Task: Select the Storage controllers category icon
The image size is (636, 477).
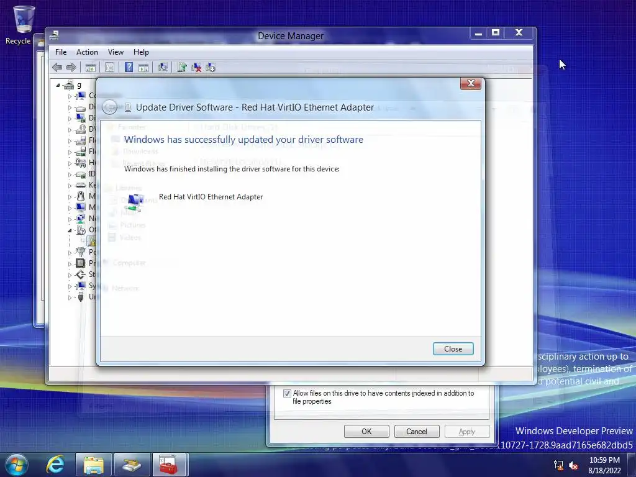Action: point(81,275)
